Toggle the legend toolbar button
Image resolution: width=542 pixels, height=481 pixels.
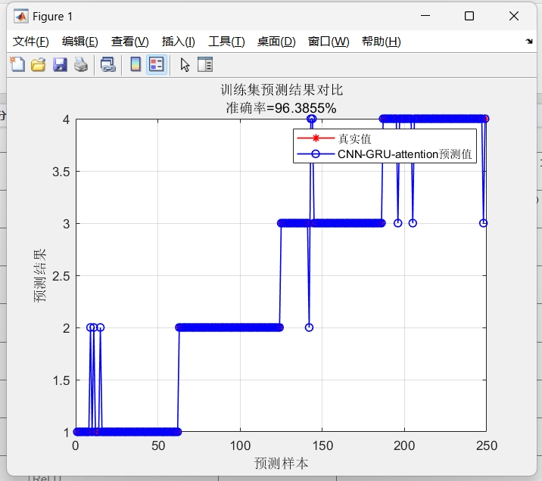[157, 64]
